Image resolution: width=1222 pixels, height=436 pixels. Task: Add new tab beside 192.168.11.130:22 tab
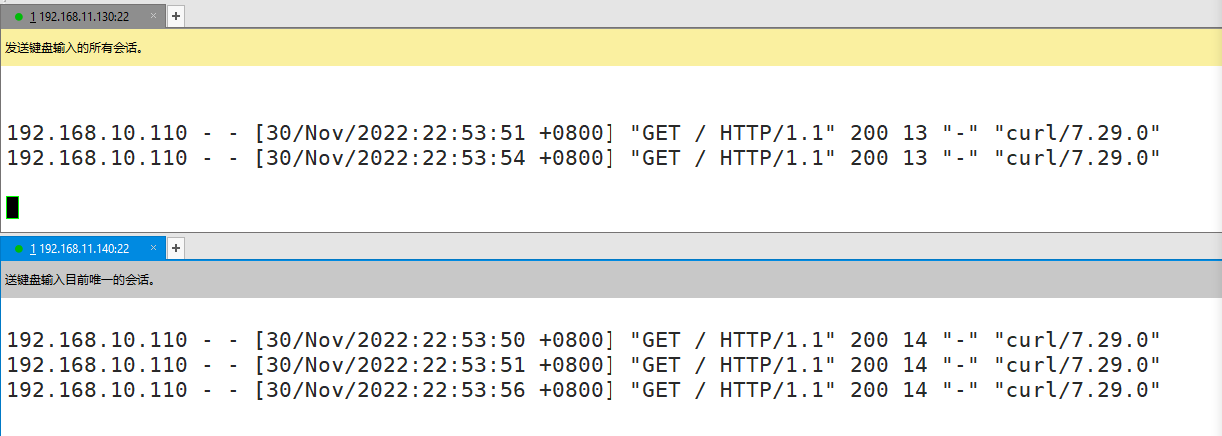coord(176,17)
